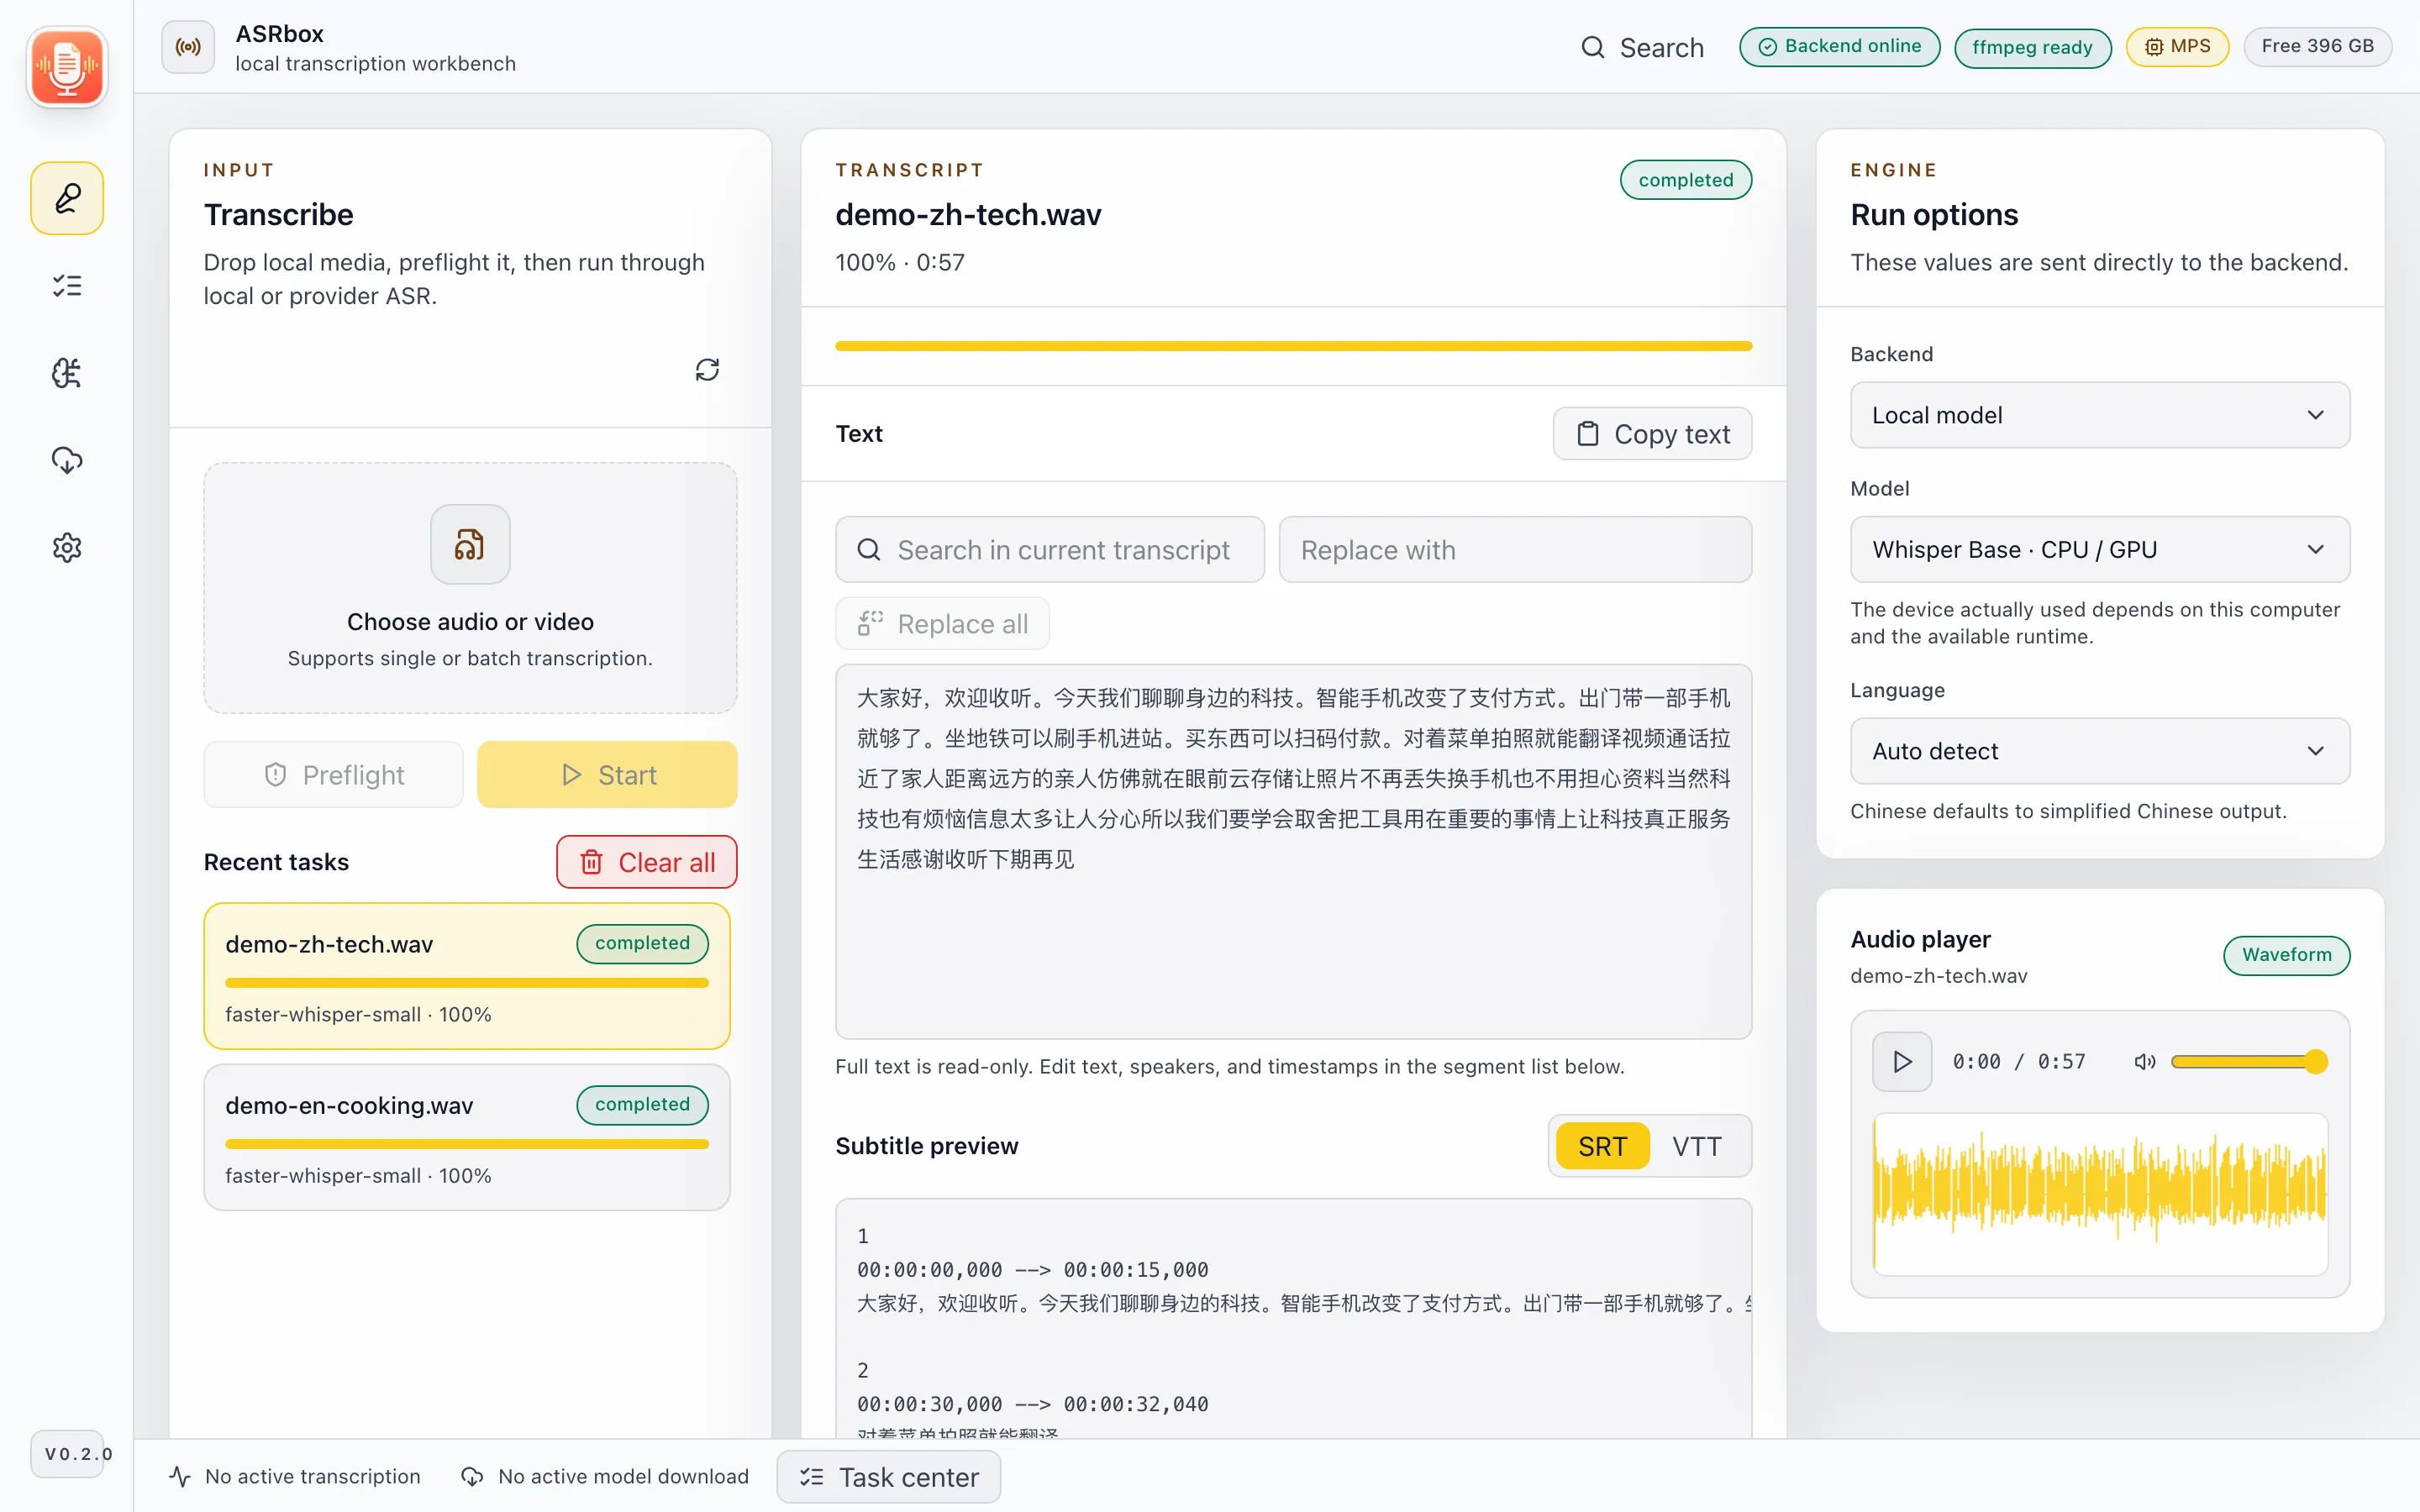Viewport: 2420px width, 1512px height.
Task: Click the transcript yellow progress bar
Action: pyautogui.click(x=1293, y=346)
